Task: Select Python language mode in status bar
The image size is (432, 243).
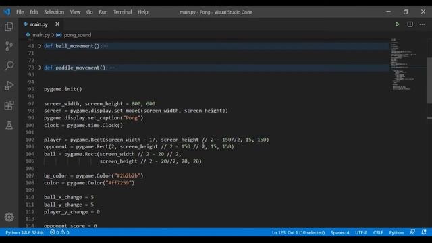Action: (x=396, y=232)
